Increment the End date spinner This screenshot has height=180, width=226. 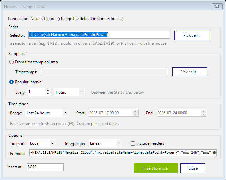click(203, 111)
